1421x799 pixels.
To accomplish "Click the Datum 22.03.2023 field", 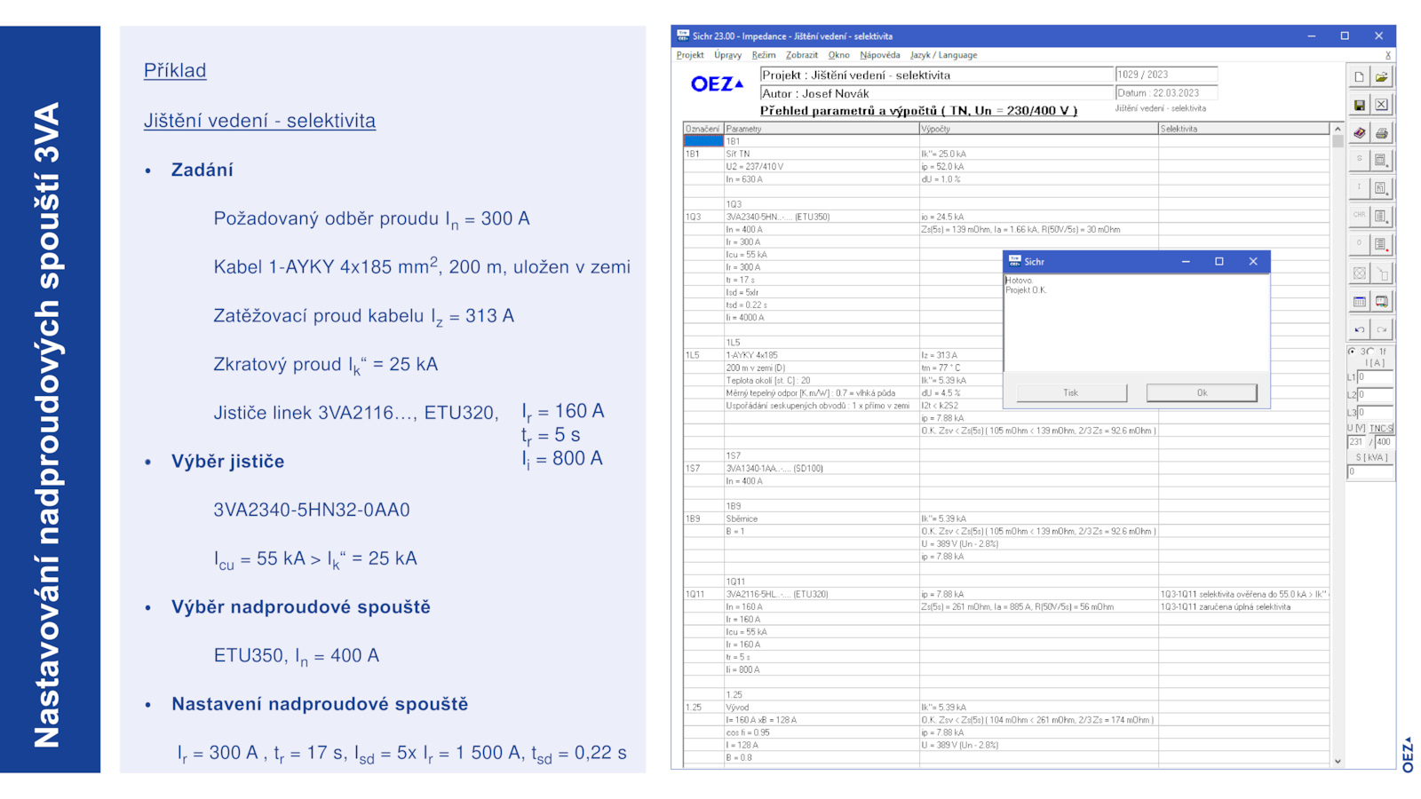I will click(x=1166, y=92).
